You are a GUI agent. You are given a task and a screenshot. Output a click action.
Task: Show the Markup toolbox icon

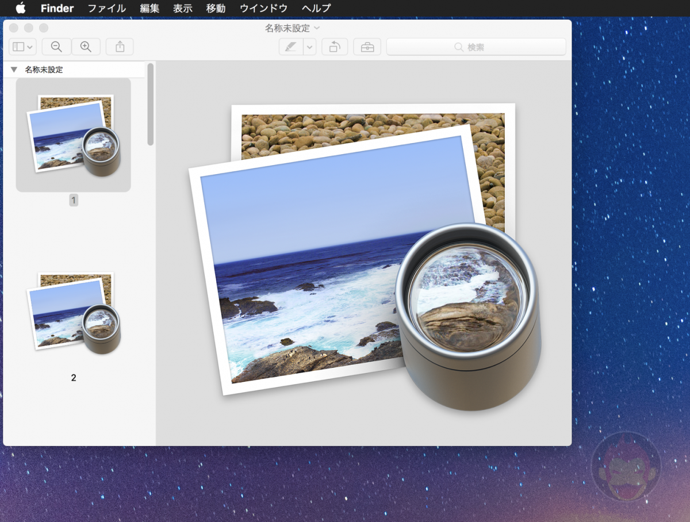point(367,47)
